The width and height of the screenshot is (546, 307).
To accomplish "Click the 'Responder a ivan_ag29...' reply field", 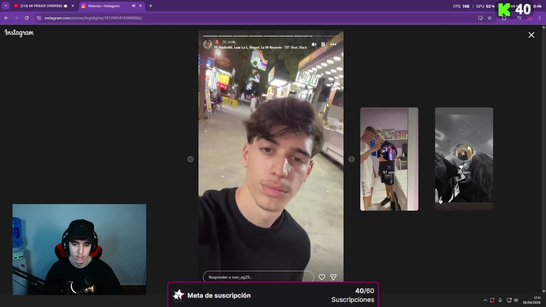I will pyautogui.click(x=258, y=277).
